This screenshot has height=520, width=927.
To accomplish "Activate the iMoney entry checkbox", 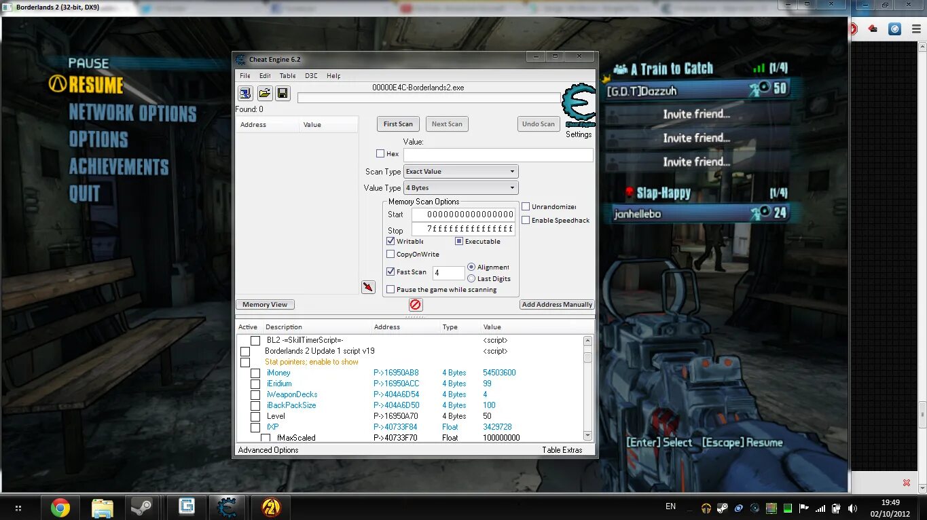I will [x=255, y=373].
